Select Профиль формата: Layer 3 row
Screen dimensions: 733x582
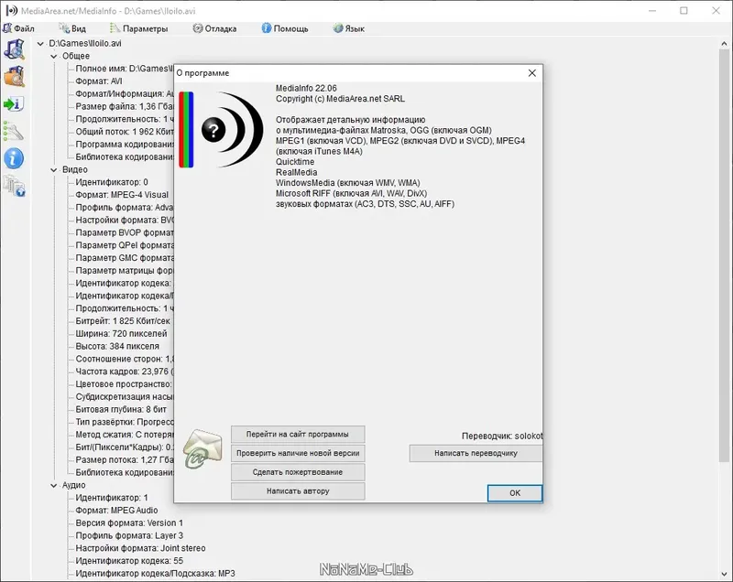click(129, 535)
